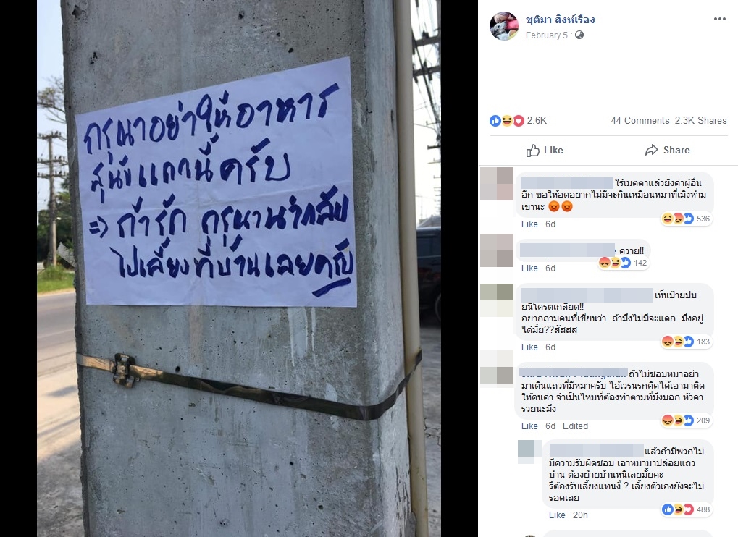
Task: View the 142 reaction icons on comment
Action: 624,263
